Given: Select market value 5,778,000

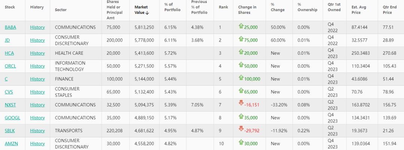Looking at the screenshot, I should [x=144, y=40].
